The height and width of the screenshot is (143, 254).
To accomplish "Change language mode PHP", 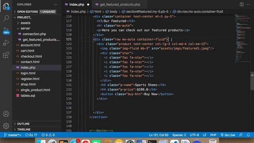I will [213, 135].
